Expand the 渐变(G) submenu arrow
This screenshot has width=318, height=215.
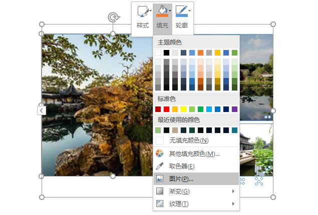[x=233, y=191]
